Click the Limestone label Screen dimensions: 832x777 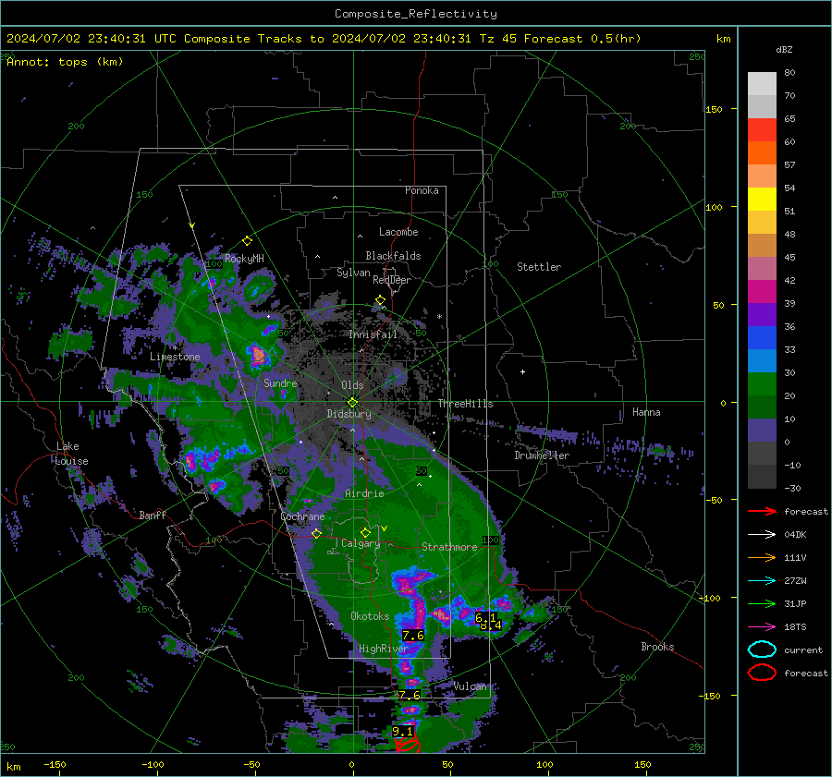coord(175,357)
